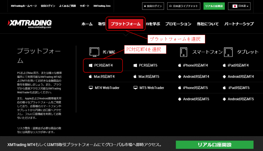Open the 取引 menu

click(x=102, y=24)
